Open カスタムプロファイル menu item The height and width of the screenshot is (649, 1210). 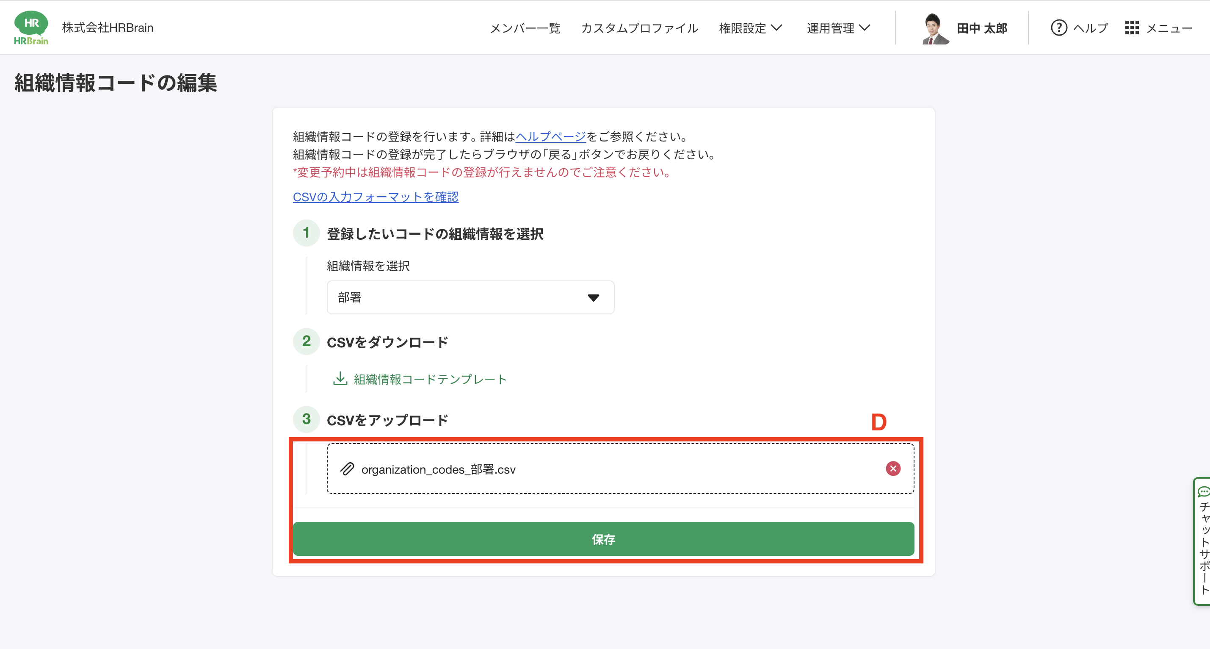pyautogui.click(x=639, y=28)
